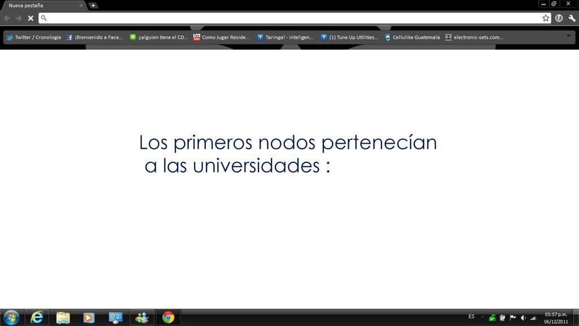Open network signal tray icon
Viewport: 579px width, 326px height.
533,318
